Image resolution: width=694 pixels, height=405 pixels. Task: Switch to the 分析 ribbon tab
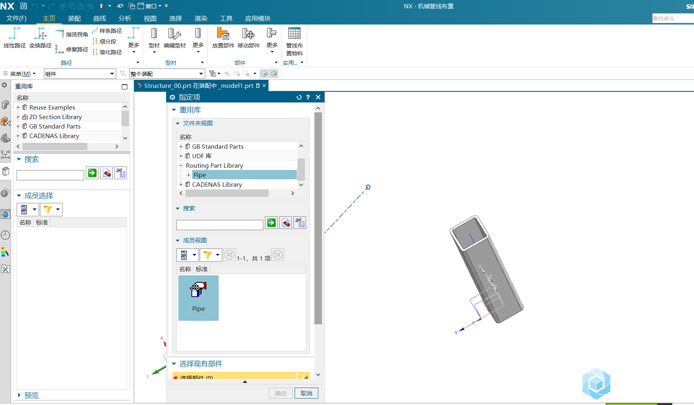coord(125,18)
